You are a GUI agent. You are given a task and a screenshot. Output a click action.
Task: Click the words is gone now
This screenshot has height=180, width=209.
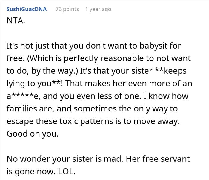(x=31, y=172)
